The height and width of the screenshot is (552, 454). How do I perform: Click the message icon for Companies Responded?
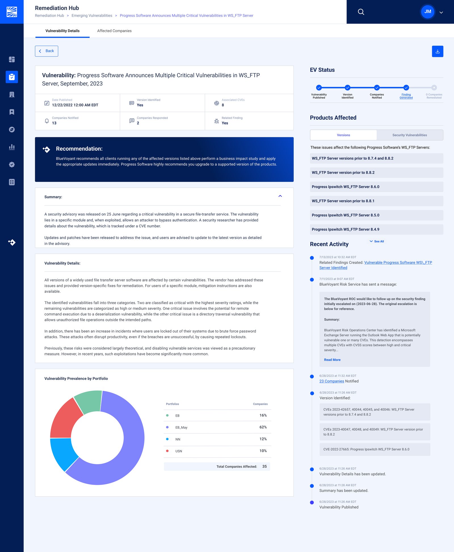[132, 121]
